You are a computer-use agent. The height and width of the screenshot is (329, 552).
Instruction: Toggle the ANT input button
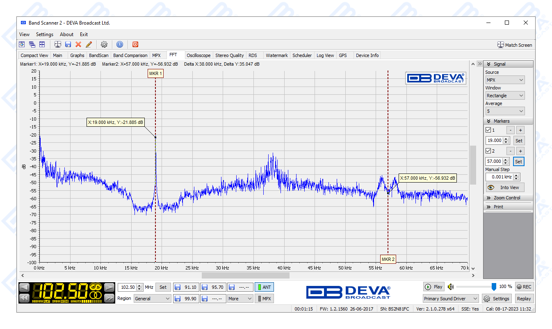(x=264, y=287)
